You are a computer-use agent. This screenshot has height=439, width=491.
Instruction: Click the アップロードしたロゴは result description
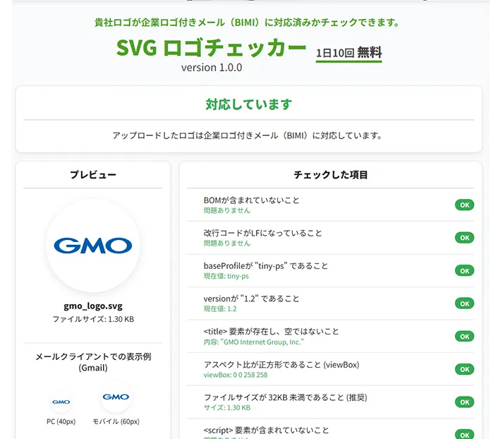(247, 136)
